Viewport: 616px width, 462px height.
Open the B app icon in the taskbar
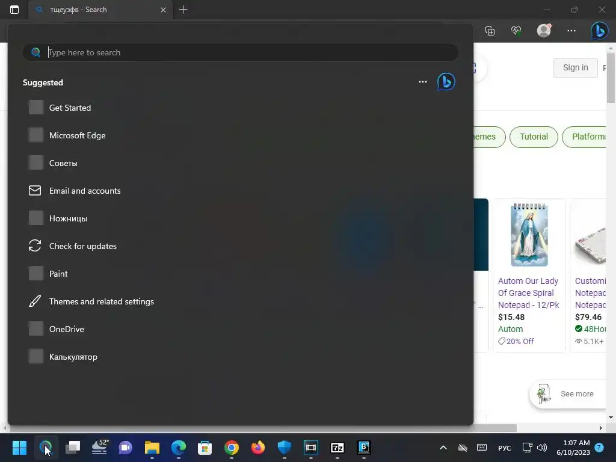click(x=364, y=447)
